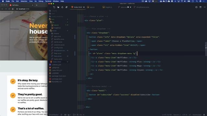Open README.md in the file tree
This screenshot has width=207, height=116.
click(55, 82)
